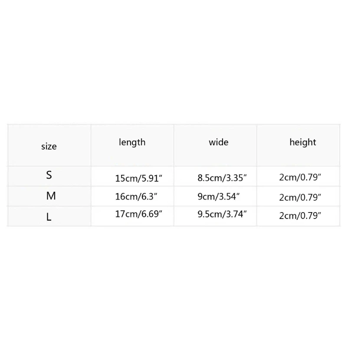
Task: Click the divider between wide and height headers
Action: coord(257,145)
